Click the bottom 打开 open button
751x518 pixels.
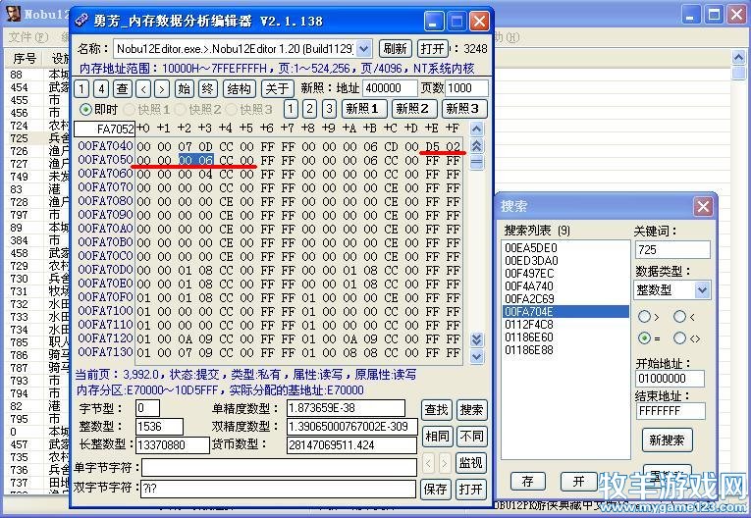(471, 489)
